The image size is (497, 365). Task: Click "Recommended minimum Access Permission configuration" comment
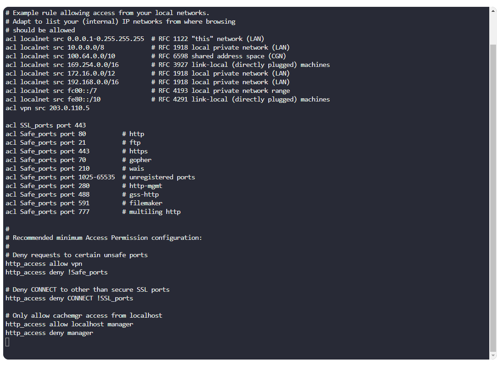pos(107,238)
